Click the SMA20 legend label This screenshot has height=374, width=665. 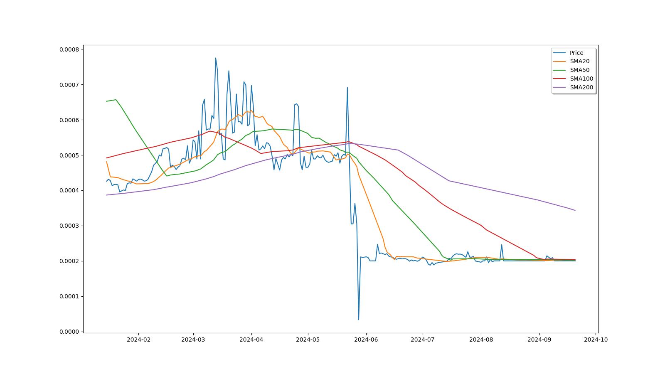click(x=579, y=62)
